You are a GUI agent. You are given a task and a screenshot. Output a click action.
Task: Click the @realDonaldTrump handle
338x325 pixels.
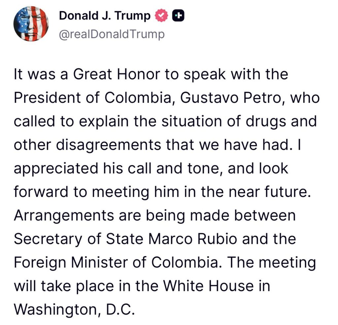click(111, 34)
